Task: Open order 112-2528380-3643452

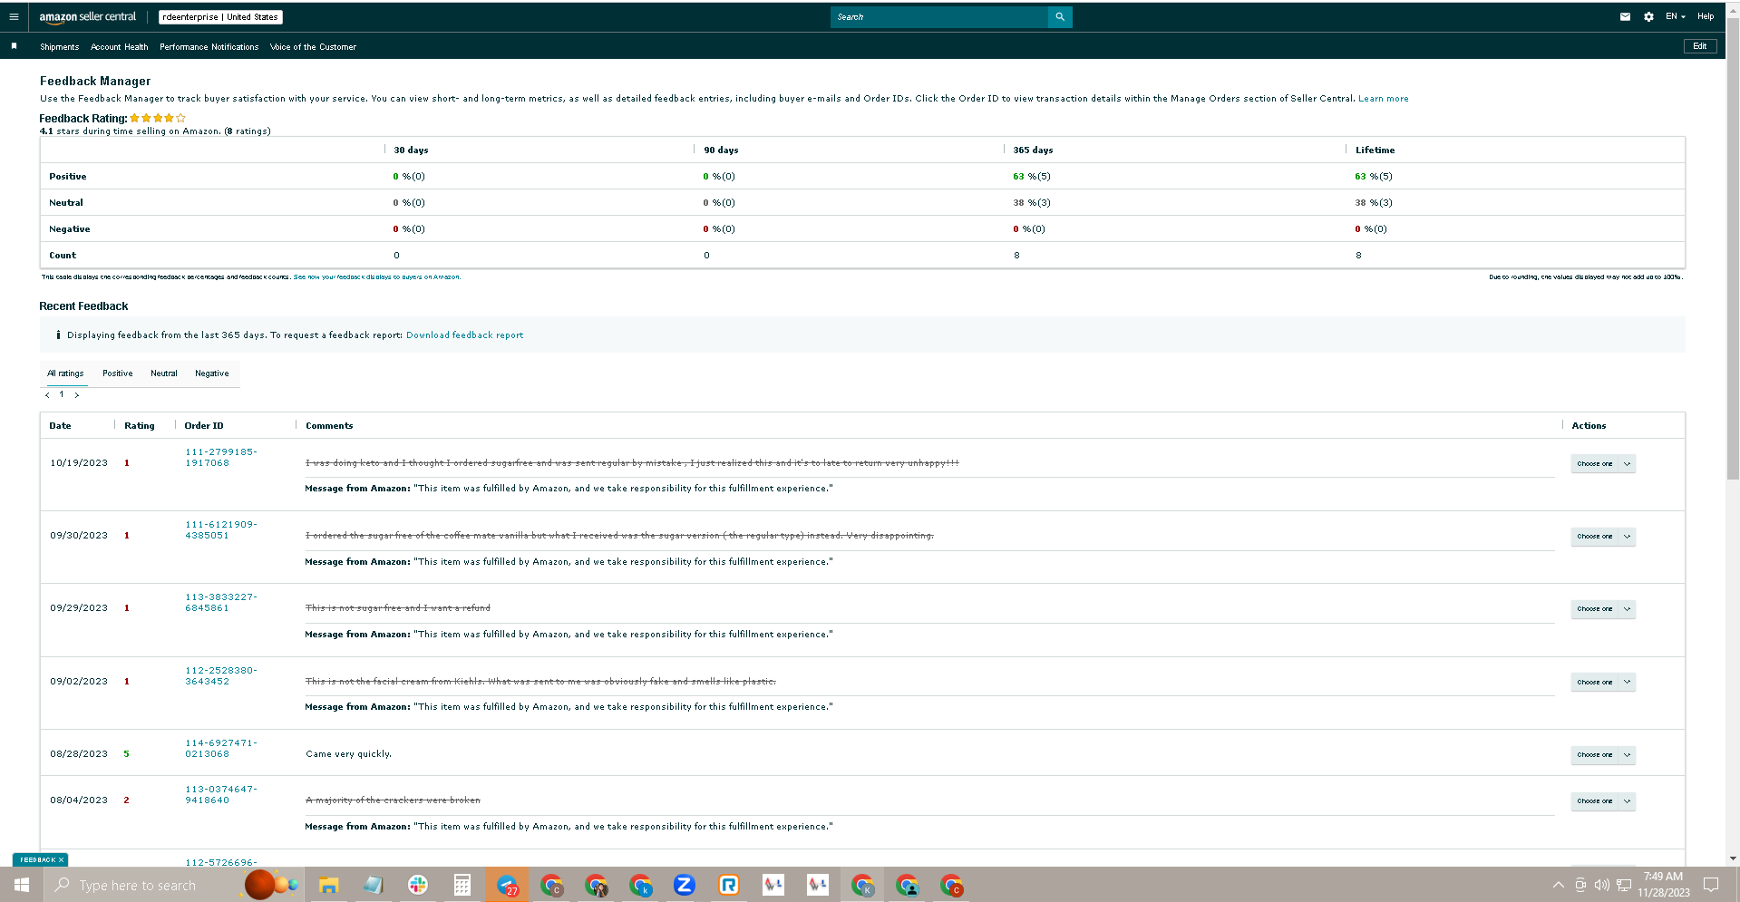Action: coord(221,676)
